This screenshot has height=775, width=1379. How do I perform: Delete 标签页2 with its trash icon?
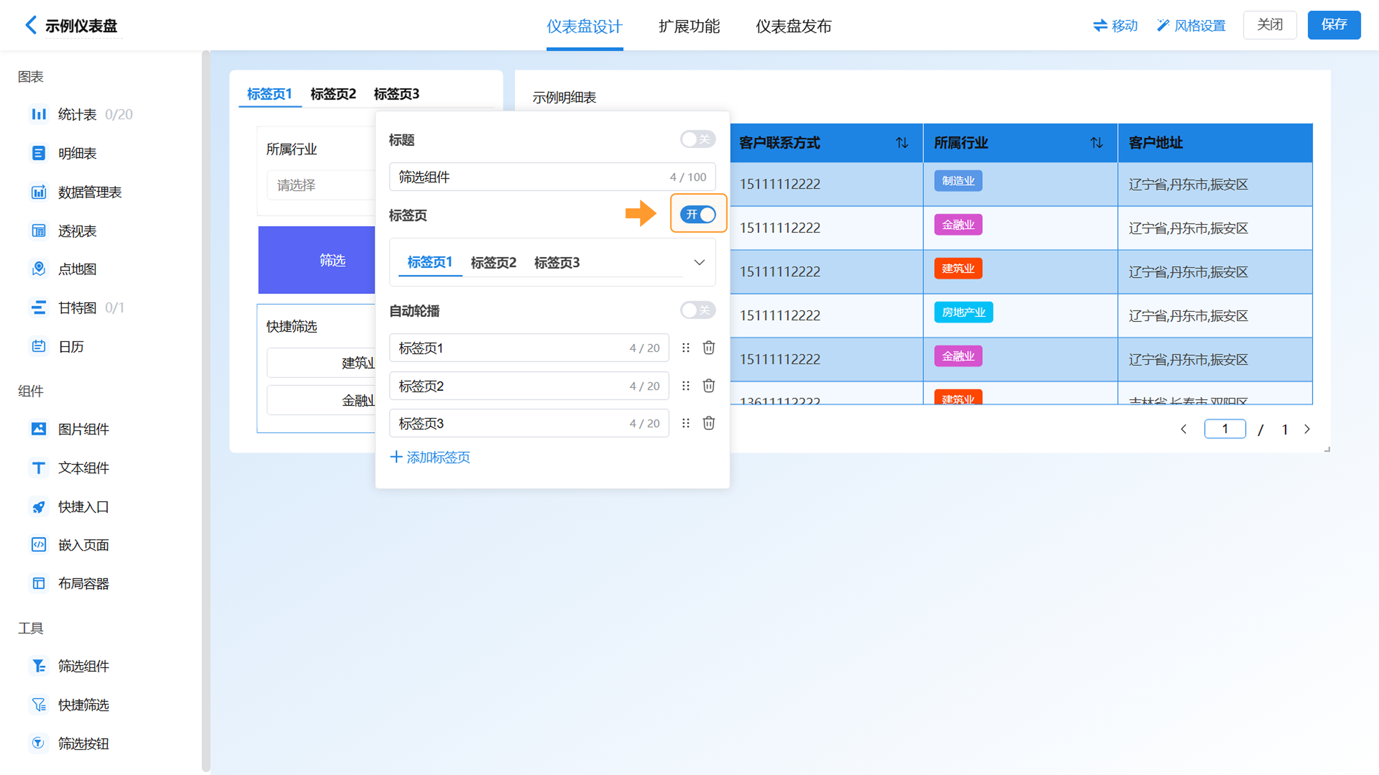(708, 385)
